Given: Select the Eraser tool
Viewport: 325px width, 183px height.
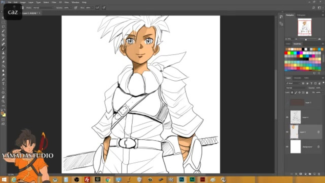Looking at the screenshot, I should [3, 62].
